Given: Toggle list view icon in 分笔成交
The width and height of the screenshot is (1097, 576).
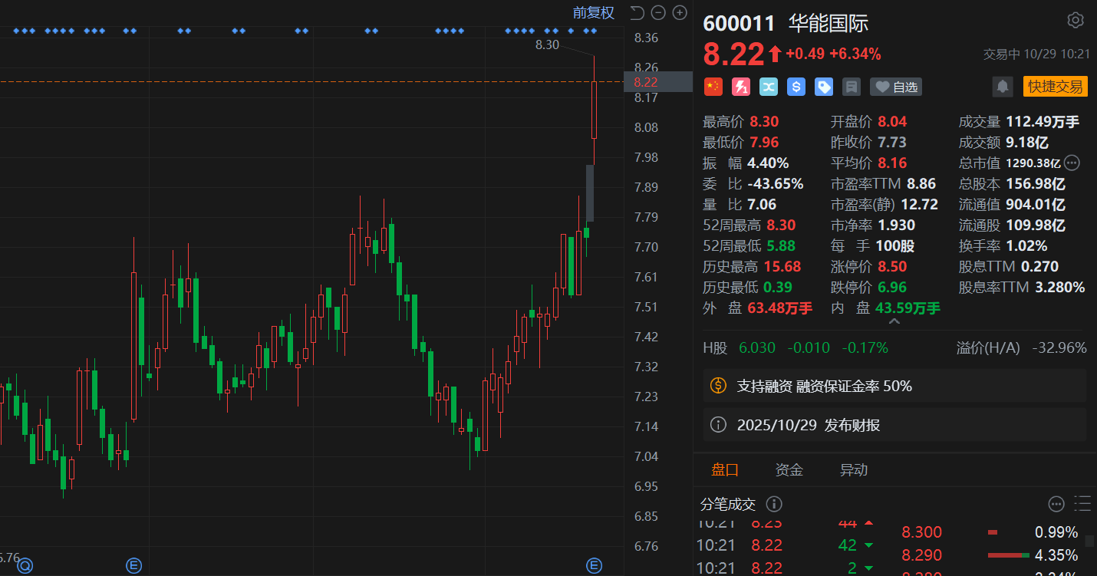Looking at the screenshot, I should 1082,504.
